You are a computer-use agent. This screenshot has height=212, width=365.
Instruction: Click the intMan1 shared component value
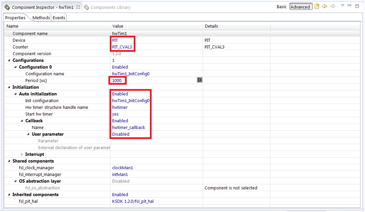coord(120,175)
